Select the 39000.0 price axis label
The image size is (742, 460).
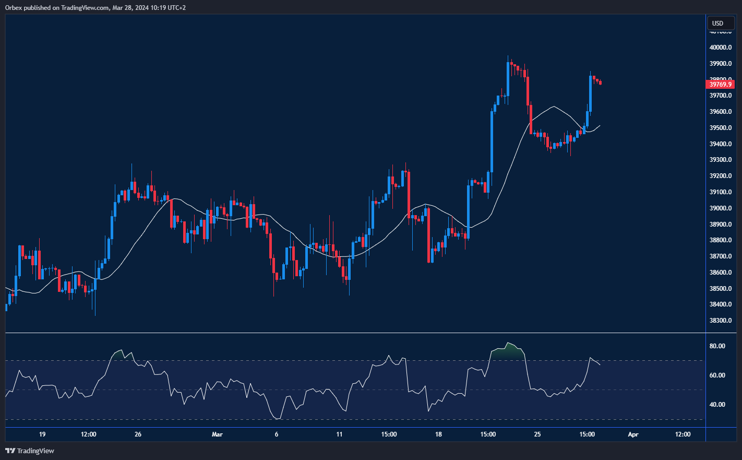[720, 208]
